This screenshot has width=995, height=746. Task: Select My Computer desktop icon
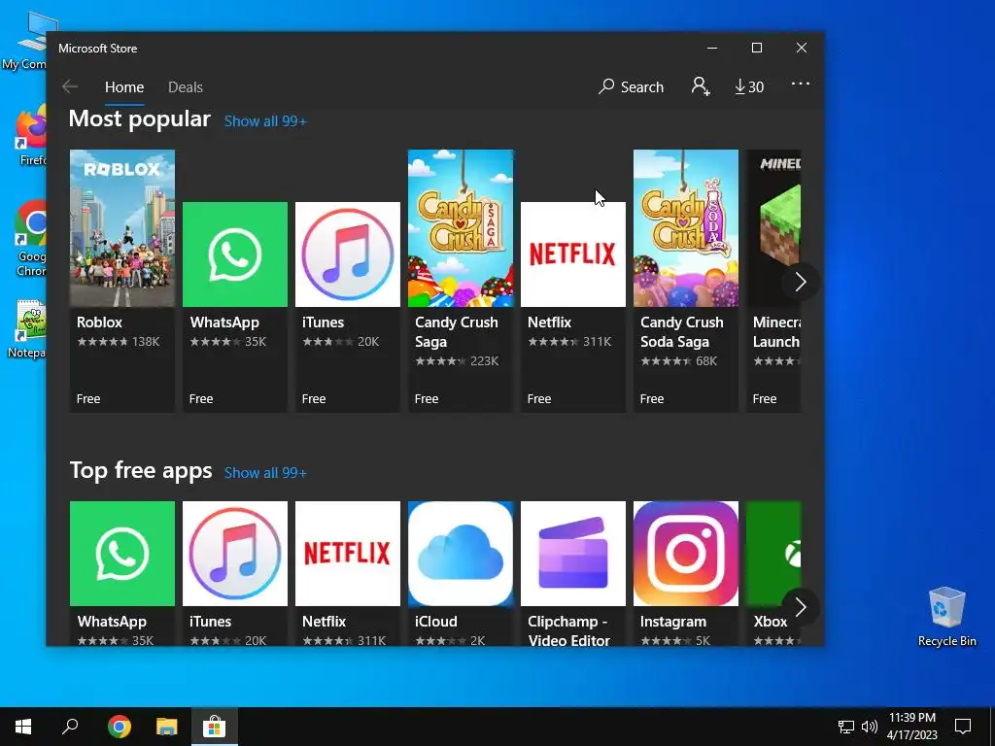tap(25, 40)
